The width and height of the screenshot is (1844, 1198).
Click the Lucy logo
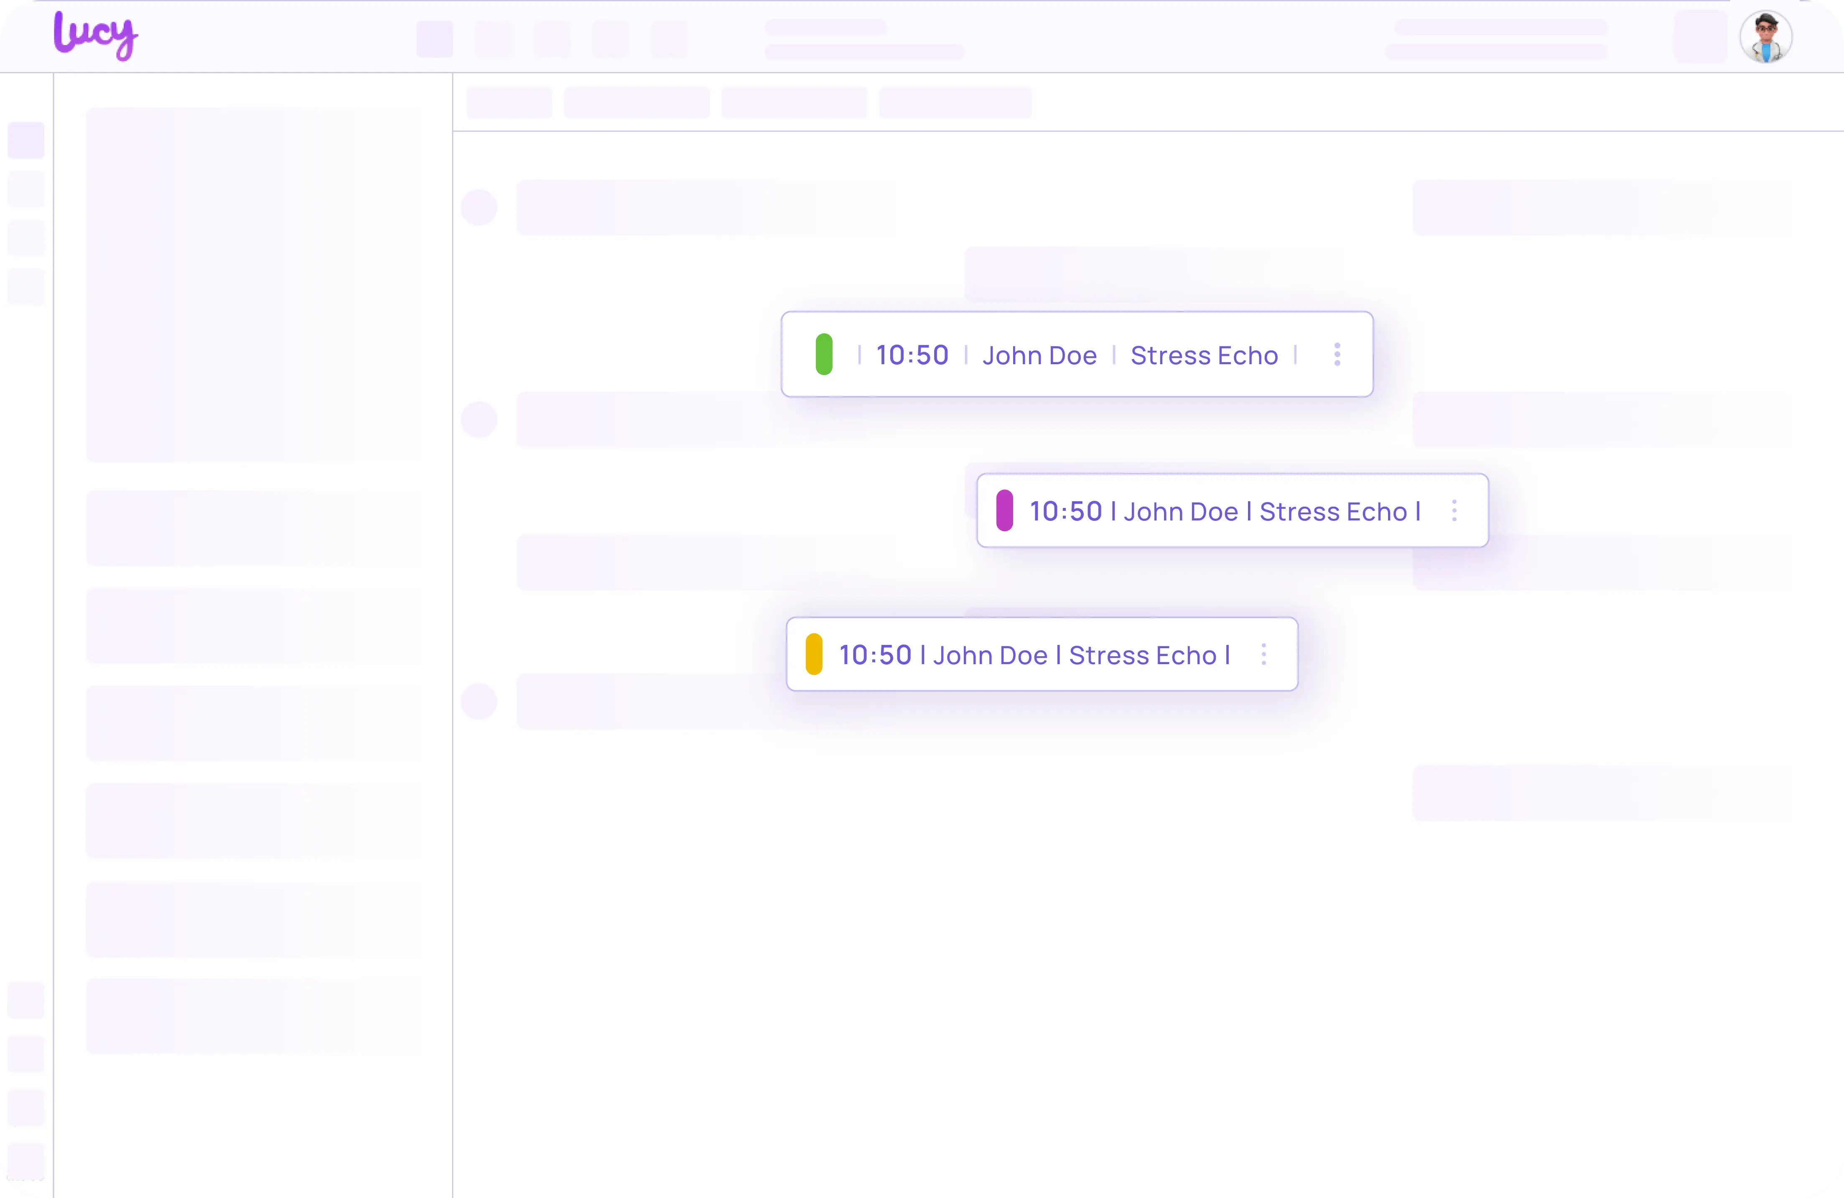pyautogui.click(x=95, y=36)
